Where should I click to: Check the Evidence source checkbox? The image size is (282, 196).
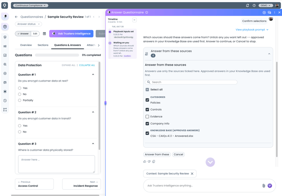coord(147,117)
